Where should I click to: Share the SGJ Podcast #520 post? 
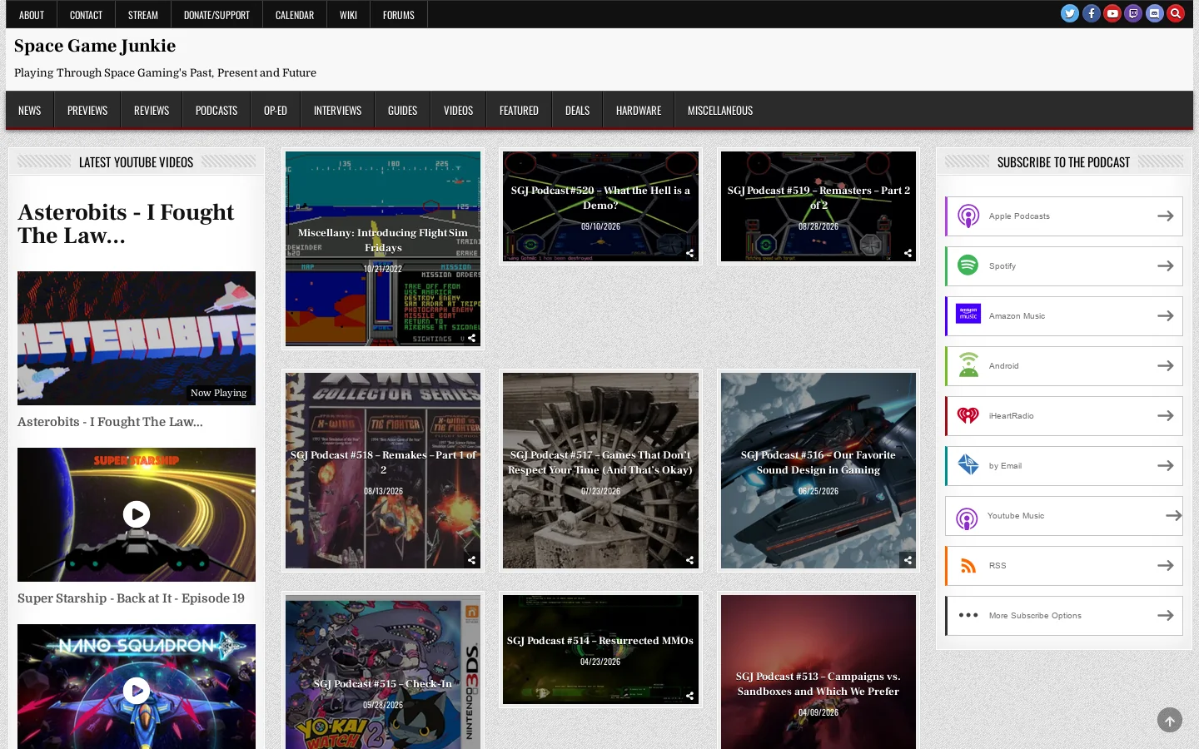[690, 253]
